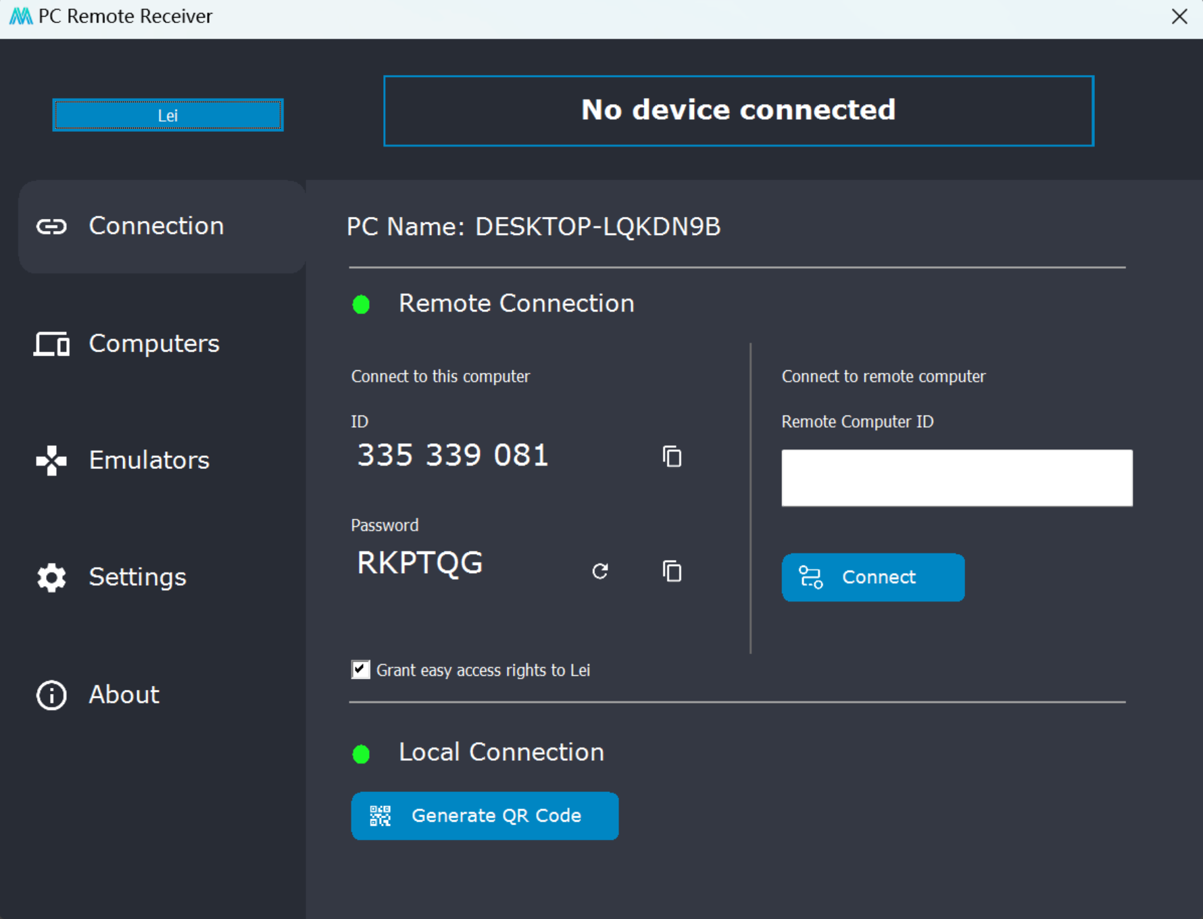Click the Computers monitor icon

point(51,343)
